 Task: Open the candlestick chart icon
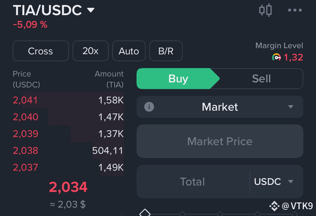(265, 10)
